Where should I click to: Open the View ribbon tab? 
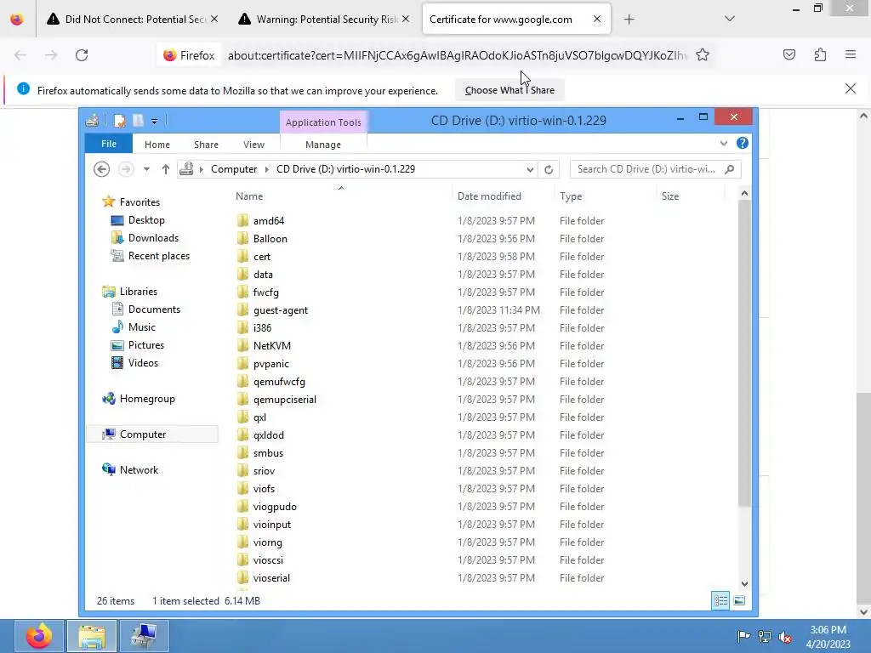click(253, 145)
